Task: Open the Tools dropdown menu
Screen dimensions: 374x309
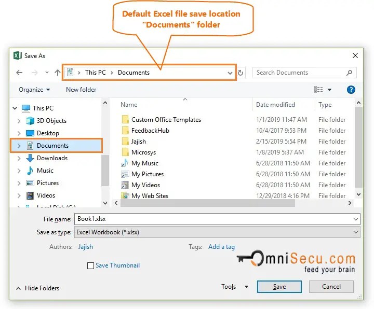Action: (x=235, y=287)
